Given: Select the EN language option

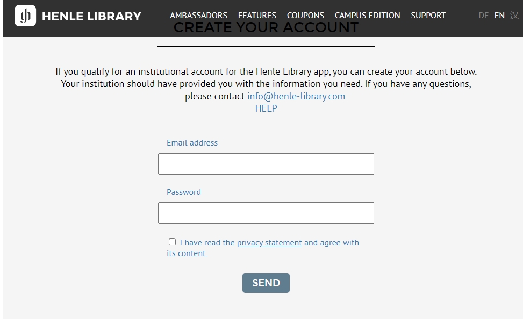Looking at the screenshot, I should coord(499,16).
